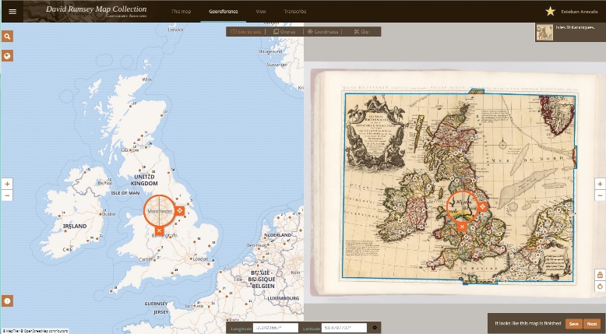Click move handle on historical map marker
The image size is (606, 334).
point(482,207)
